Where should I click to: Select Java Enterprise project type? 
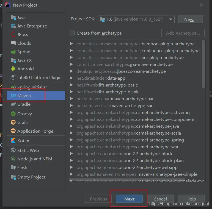pos(36,26)
